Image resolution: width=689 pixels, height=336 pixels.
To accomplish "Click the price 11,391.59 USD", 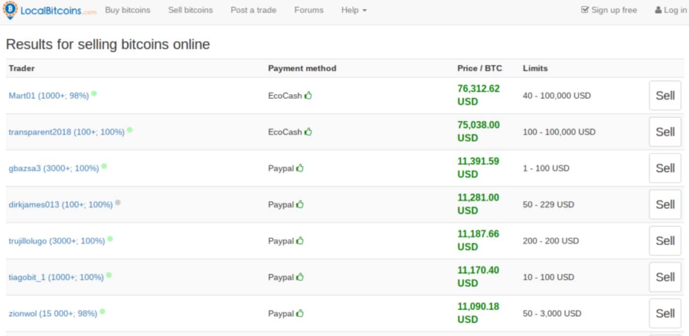I will click(x=478, y=167).
